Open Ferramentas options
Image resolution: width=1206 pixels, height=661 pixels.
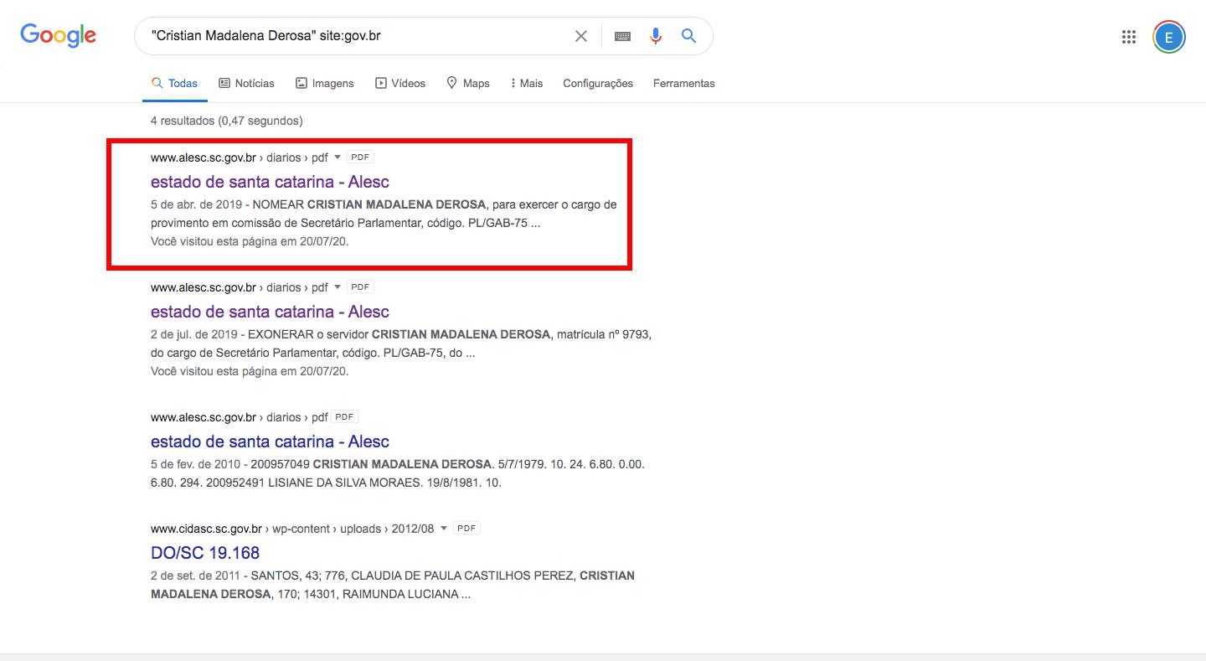pos(684,84)
